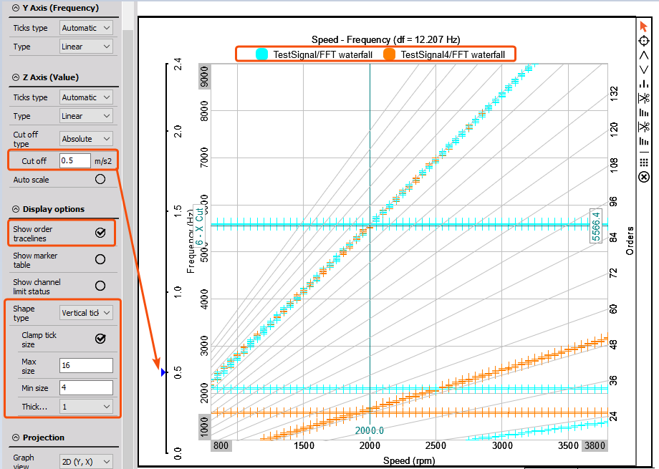Screen dimensions: 659x469
Task: Click the lower scissors cut icon
Action: (x=644, y=127)
